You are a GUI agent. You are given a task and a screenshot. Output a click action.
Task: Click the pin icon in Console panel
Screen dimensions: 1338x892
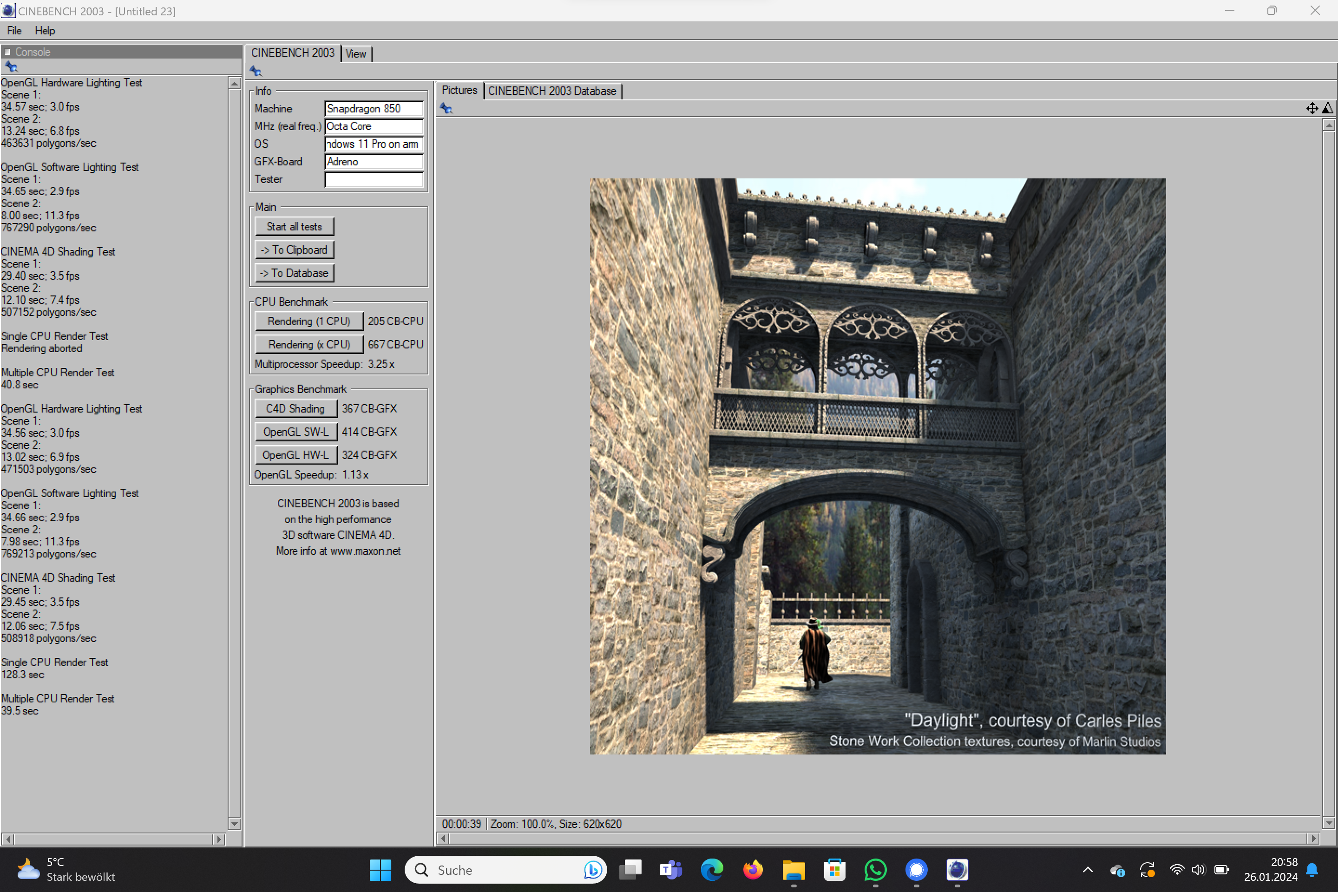pyautogui.click(x=11, y=67)
